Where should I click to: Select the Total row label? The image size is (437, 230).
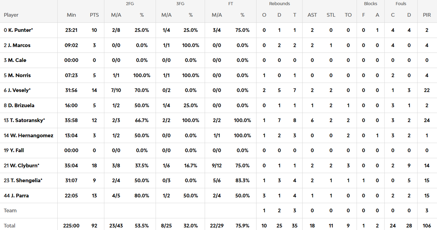coord(10,226)
